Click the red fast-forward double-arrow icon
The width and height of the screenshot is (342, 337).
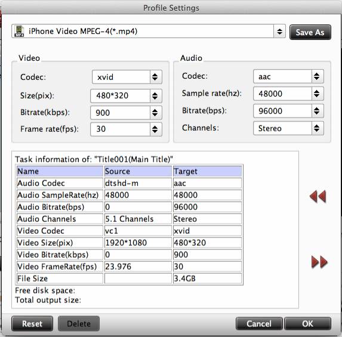(x=319, y=262)
